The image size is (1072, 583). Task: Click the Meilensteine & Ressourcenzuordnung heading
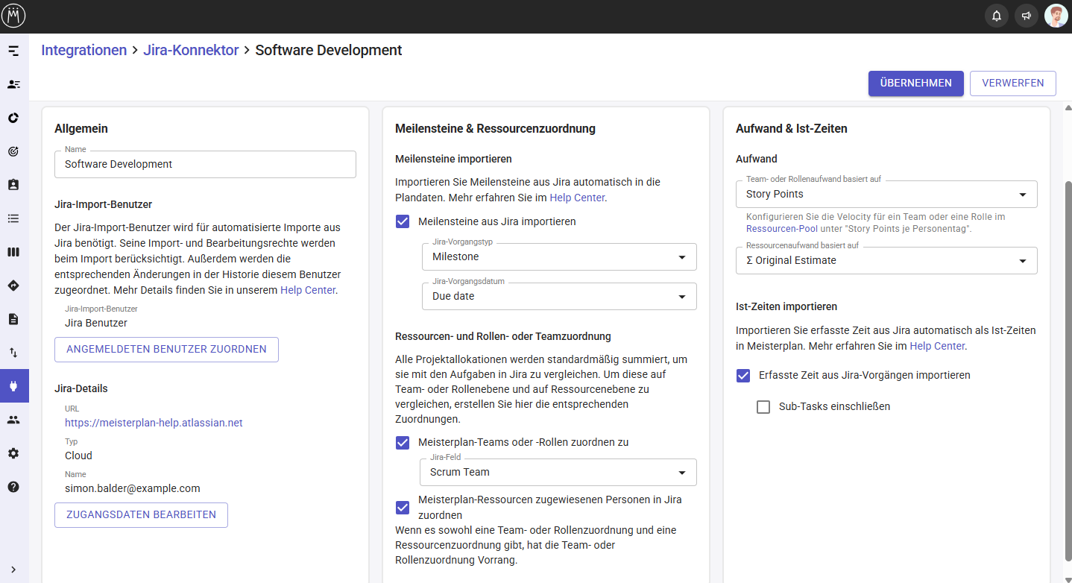pos(495,128)
